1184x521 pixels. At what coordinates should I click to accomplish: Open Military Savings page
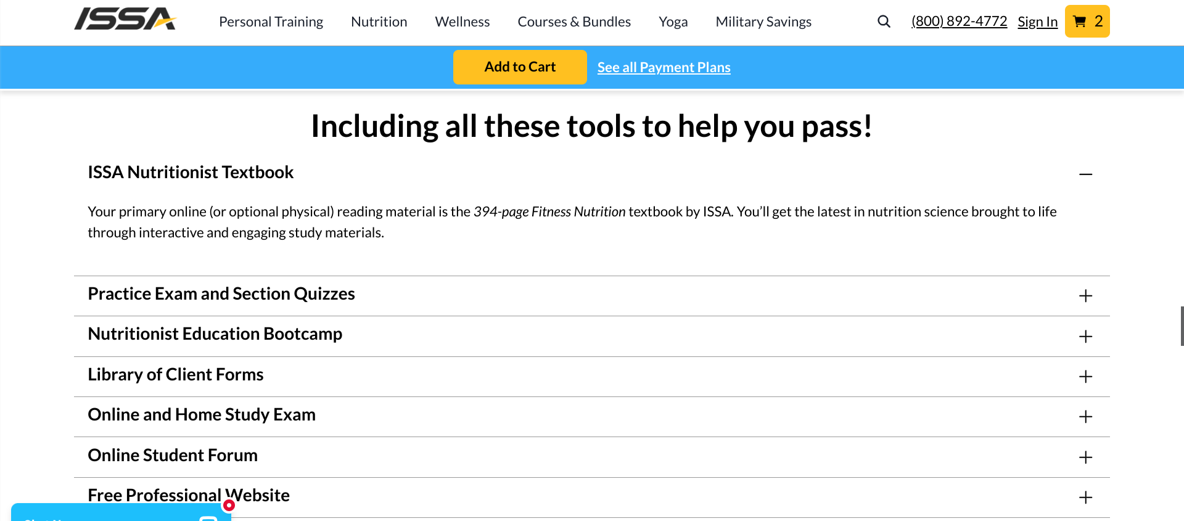click(x=763, y=22)
